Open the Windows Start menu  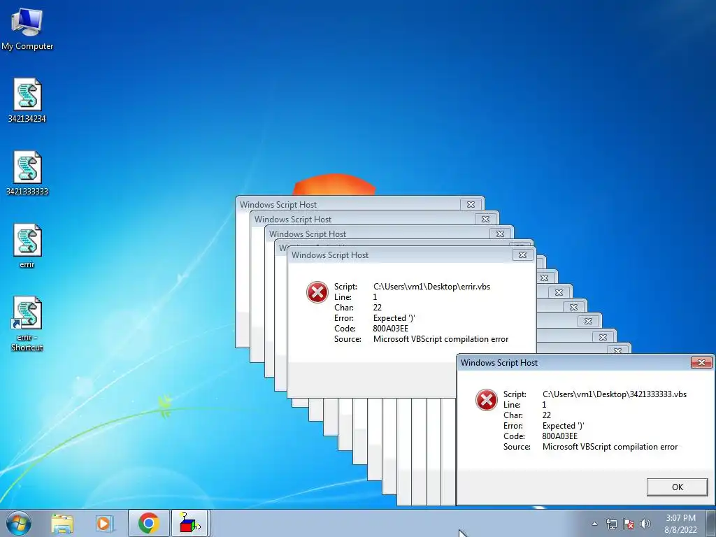[19, 523]
